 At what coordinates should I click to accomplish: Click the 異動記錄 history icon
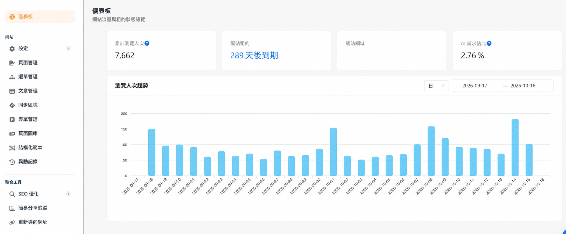[x=12, y=162]
